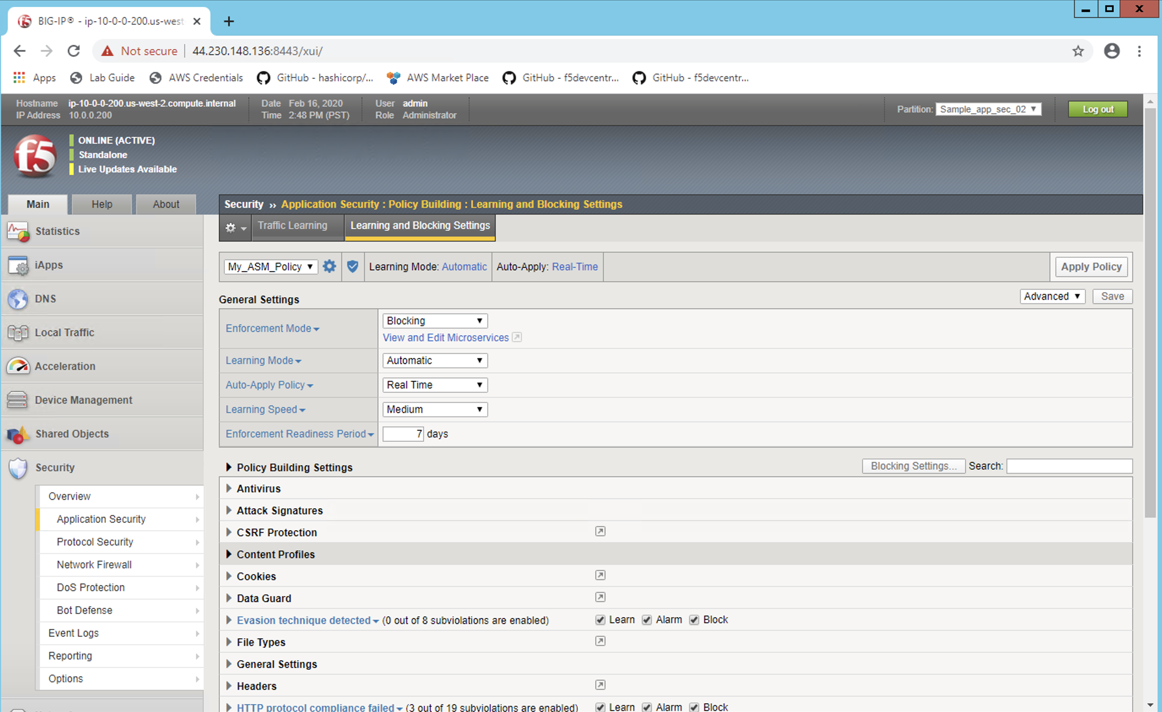Screen dimensions: 1162x712
Task: Open Network Firewall menu item
Action: pos(121,565)
